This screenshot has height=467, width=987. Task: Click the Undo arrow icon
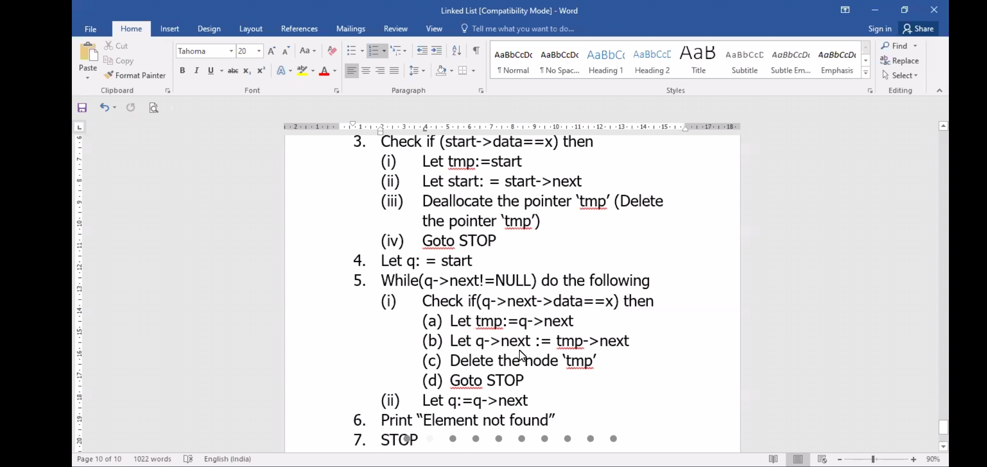point(104,107)
